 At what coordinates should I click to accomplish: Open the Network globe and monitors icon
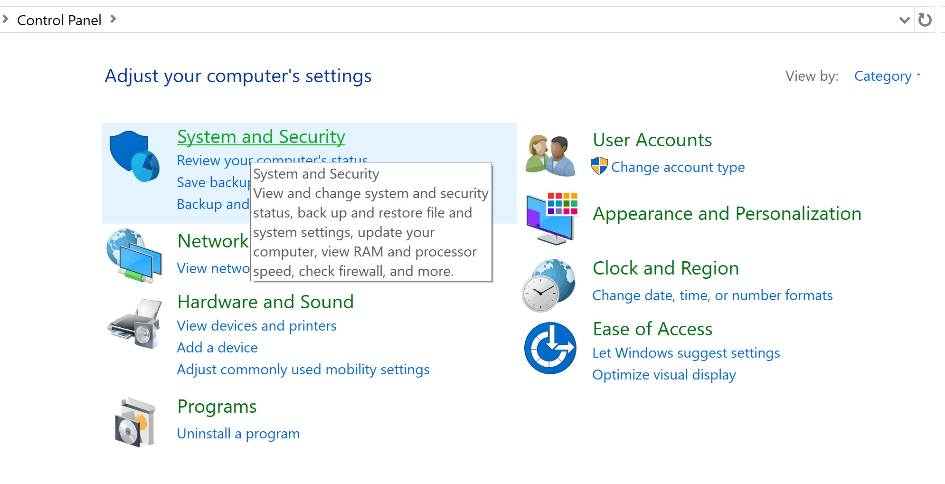click(134, 256)
